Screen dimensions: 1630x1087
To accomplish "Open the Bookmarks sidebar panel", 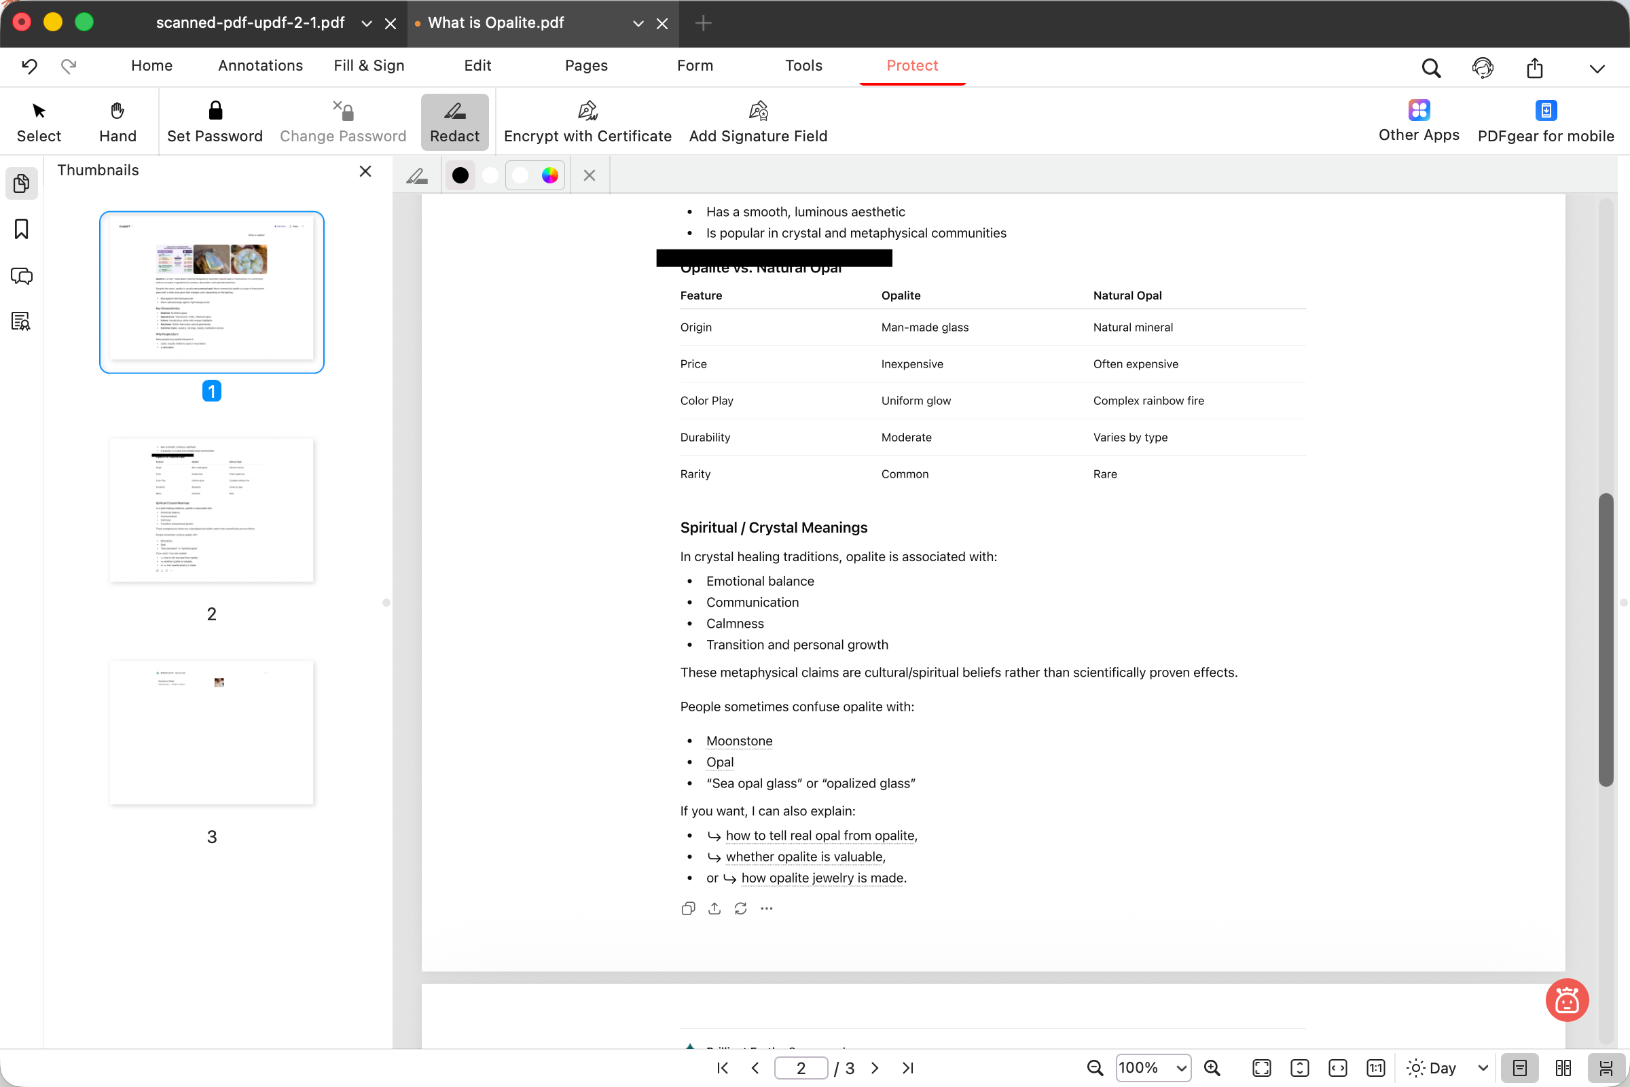I will (22, 230).
